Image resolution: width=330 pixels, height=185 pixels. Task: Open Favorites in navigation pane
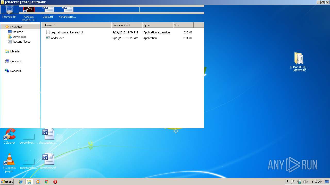pyautogui.click(x=16, y=27)
